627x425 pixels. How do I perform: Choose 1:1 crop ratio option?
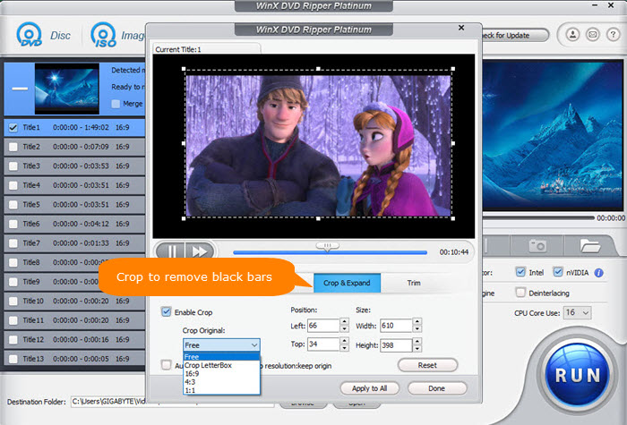click(x=221, y=390)
